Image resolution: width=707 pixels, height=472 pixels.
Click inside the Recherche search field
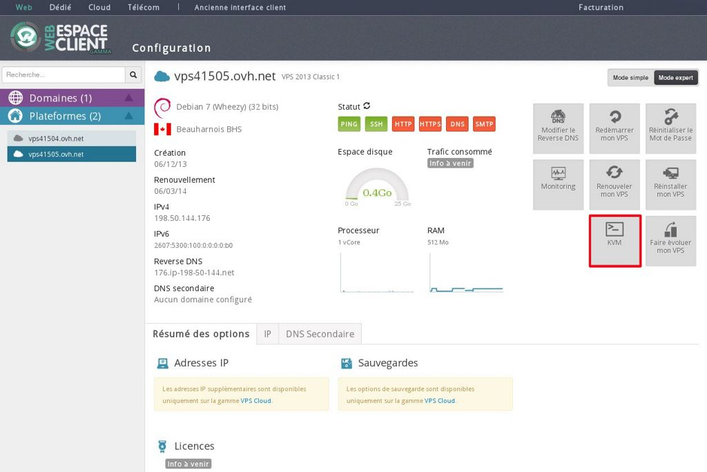tap(62, 74)
